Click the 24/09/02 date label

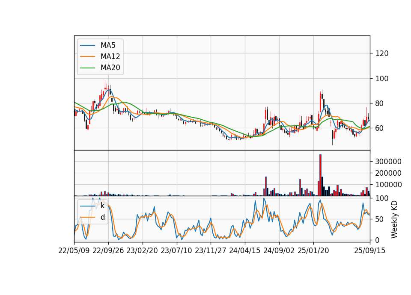pyautogui.click(x=279, y=251)
